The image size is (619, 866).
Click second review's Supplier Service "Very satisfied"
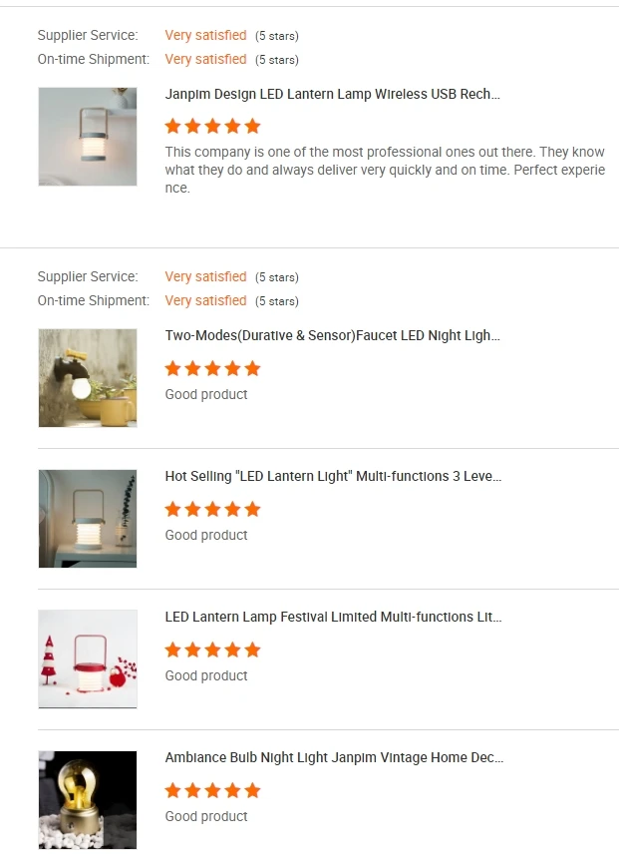click(205, 277)
